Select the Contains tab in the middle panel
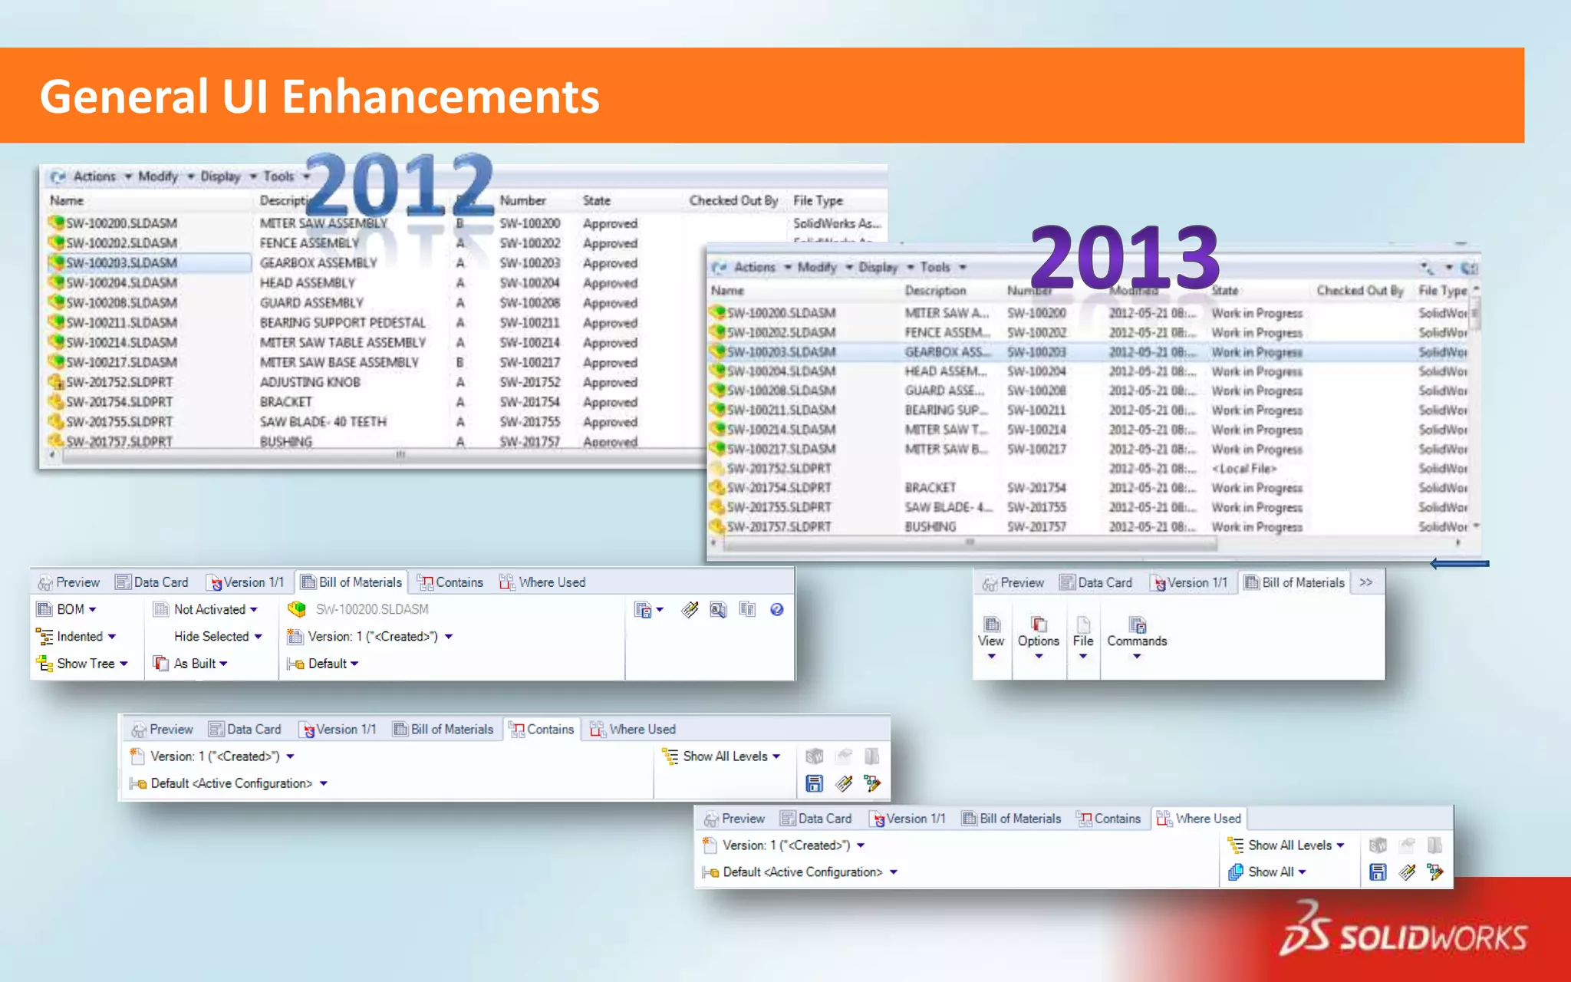 [x=542, y=729]
